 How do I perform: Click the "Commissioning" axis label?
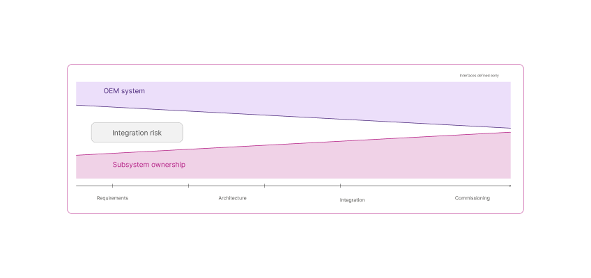[473, 198]
